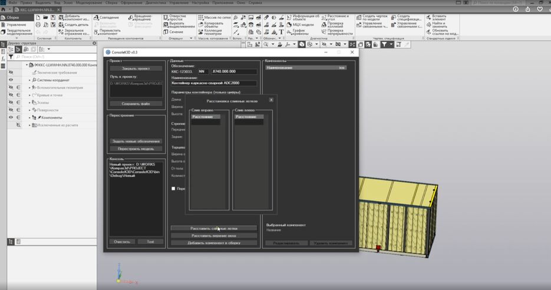Expand Системы координат tree node

point(29,80)
